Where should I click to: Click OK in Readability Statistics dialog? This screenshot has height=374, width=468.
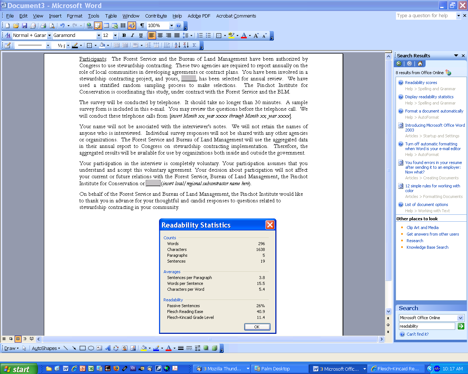[x=257, y=327]
